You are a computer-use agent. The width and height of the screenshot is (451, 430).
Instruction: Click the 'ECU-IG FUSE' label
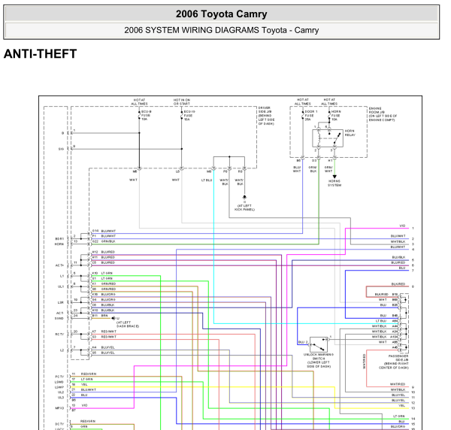tap(189, 115)
